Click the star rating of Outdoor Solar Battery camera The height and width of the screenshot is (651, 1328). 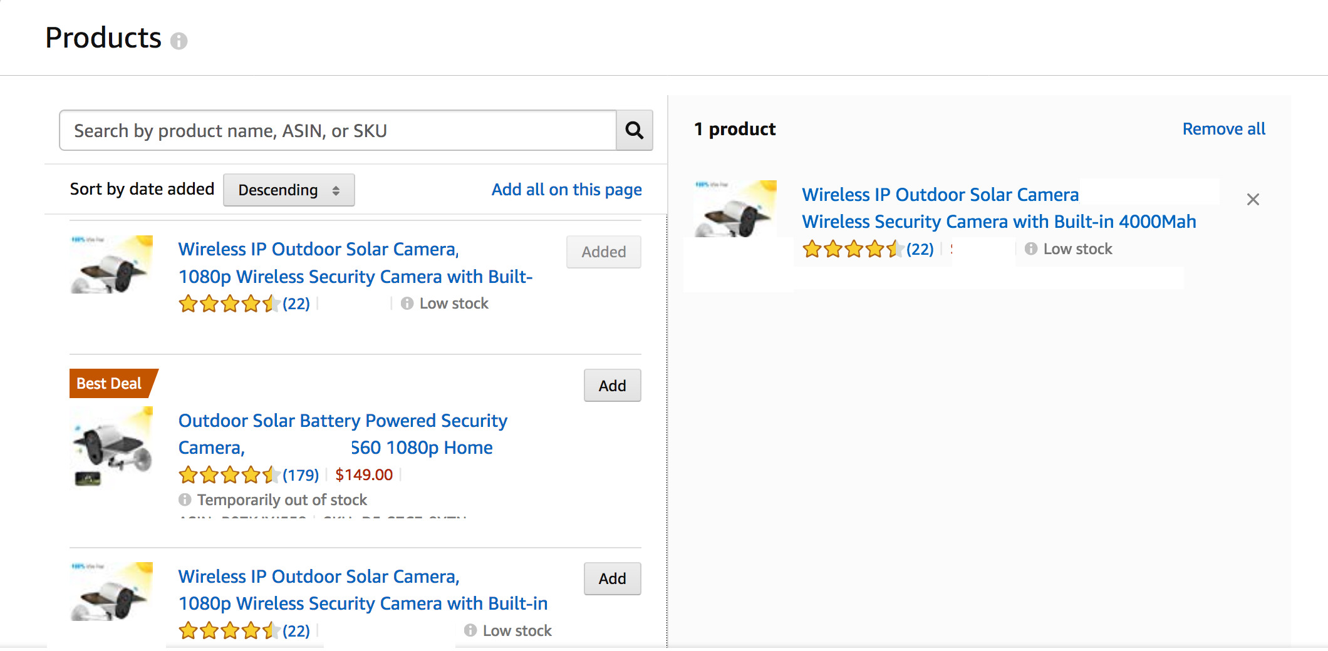click(x=229, y=475)
